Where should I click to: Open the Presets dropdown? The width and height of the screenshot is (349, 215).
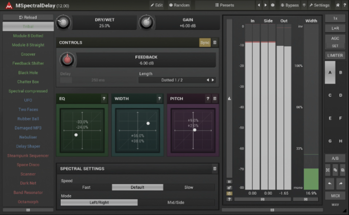point(224,5)
